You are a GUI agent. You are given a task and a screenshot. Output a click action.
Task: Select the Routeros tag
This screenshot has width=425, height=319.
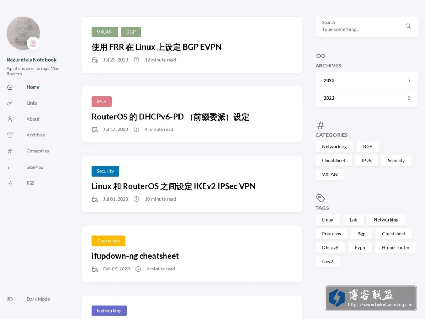coord(331,234)
